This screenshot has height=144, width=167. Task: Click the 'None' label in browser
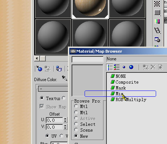[111, 59]
